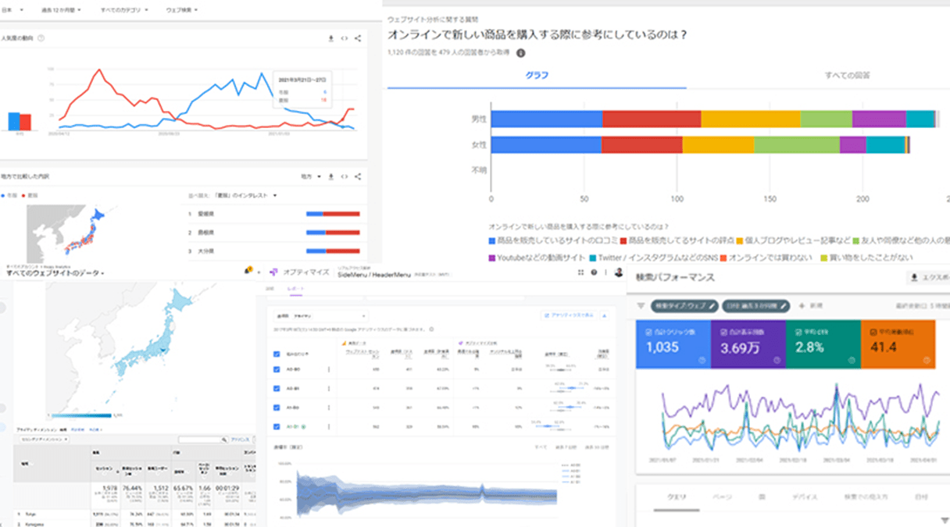Open Optimize help via the question mark icon

592,273
